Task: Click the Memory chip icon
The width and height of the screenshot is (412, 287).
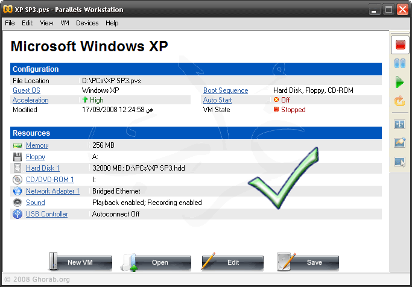Action: [x=17, y=145]
